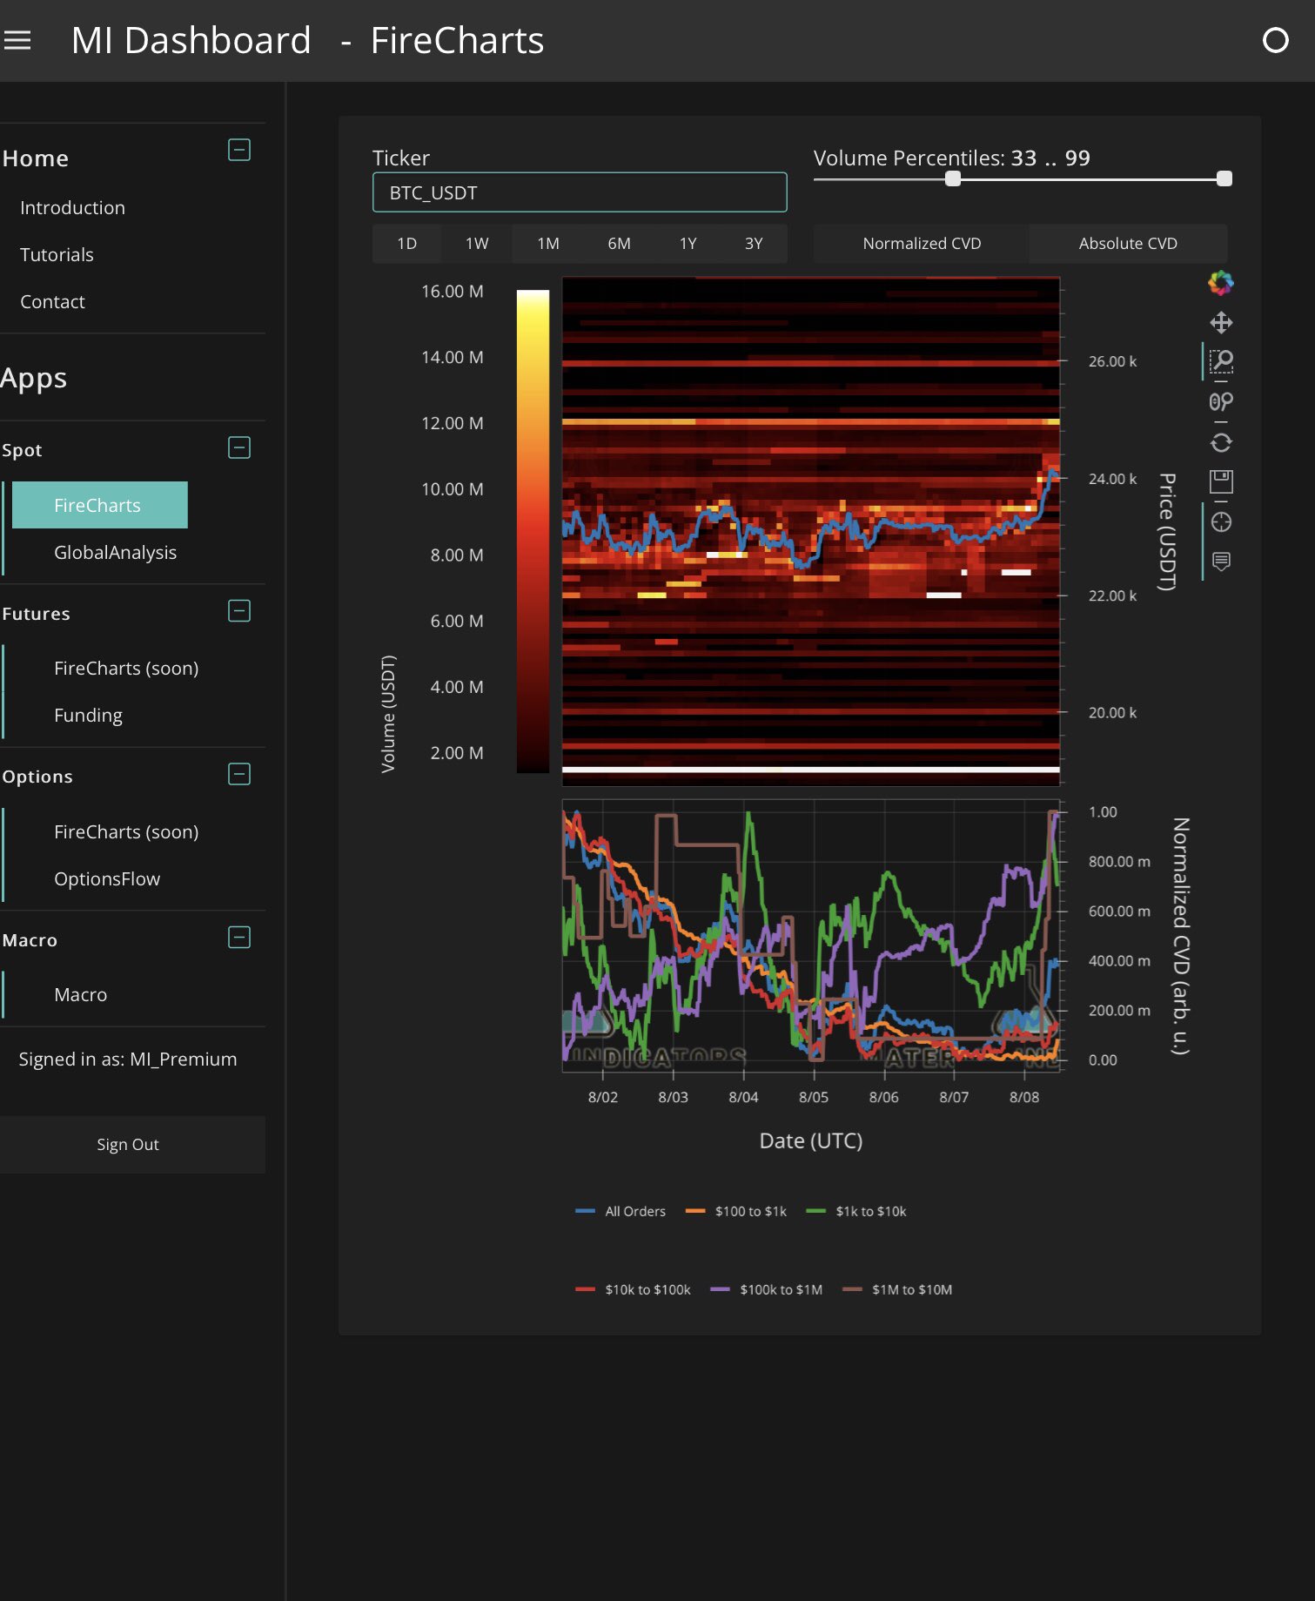Toggle $100k to $1M legend entry
The width and height of the screenshot is (1315, 1601).
click(x=767, y=1289)
